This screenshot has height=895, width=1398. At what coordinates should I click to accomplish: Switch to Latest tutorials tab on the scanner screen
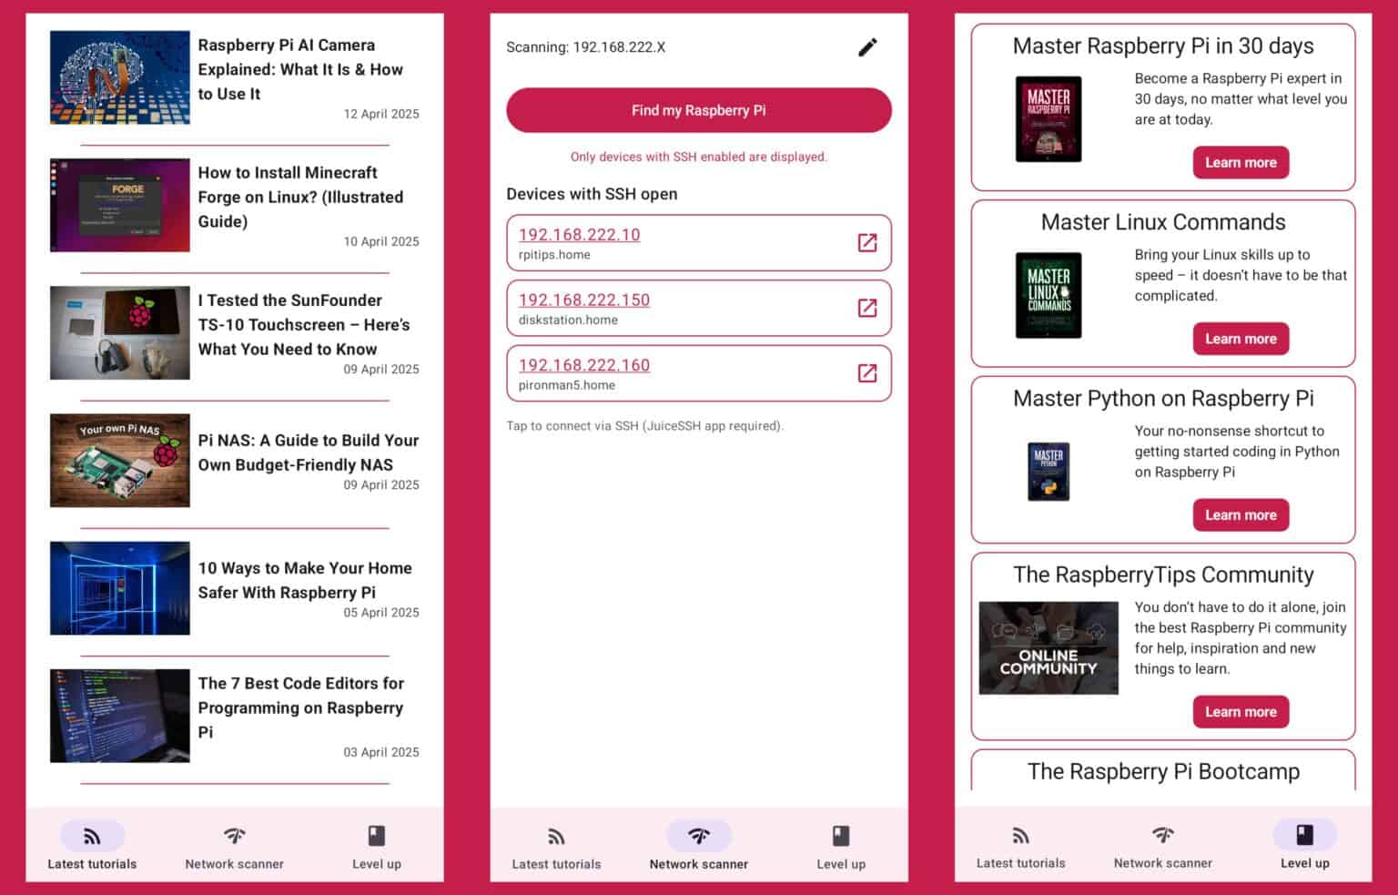(x=556, y=847)
